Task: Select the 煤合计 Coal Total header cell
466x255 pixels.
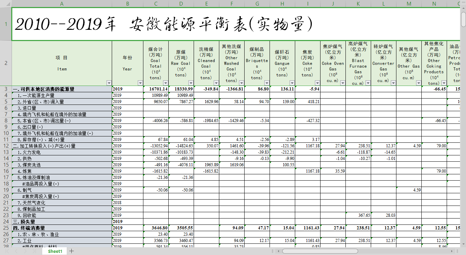Action: (156, 63)
